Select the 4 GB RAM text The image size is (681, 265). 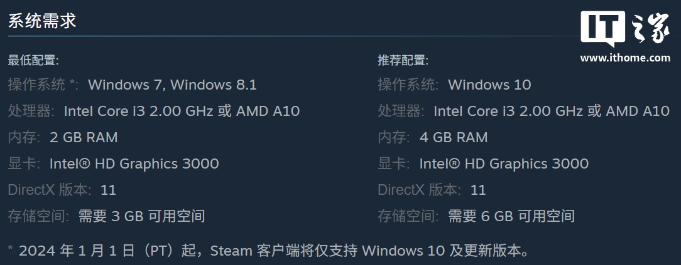[x=454, y=138]
